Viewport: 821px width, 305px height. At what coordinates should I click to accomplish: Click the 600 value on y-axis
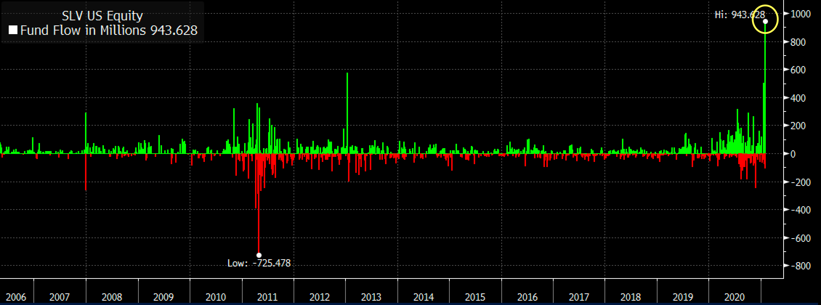(798, 70)
